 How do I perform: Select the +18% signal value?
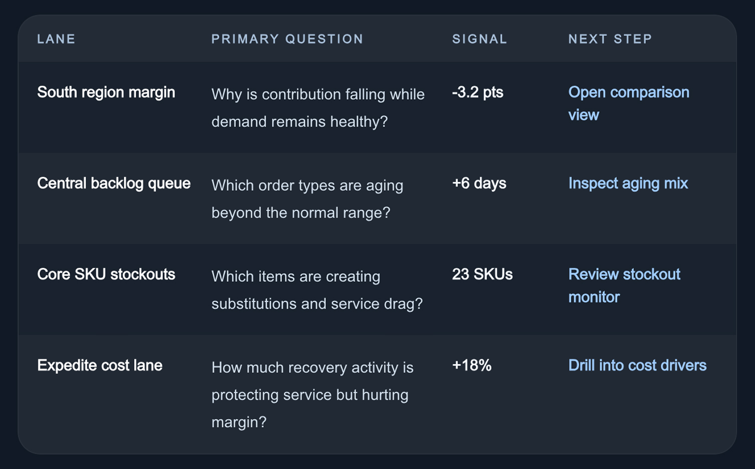click(472, 365)
